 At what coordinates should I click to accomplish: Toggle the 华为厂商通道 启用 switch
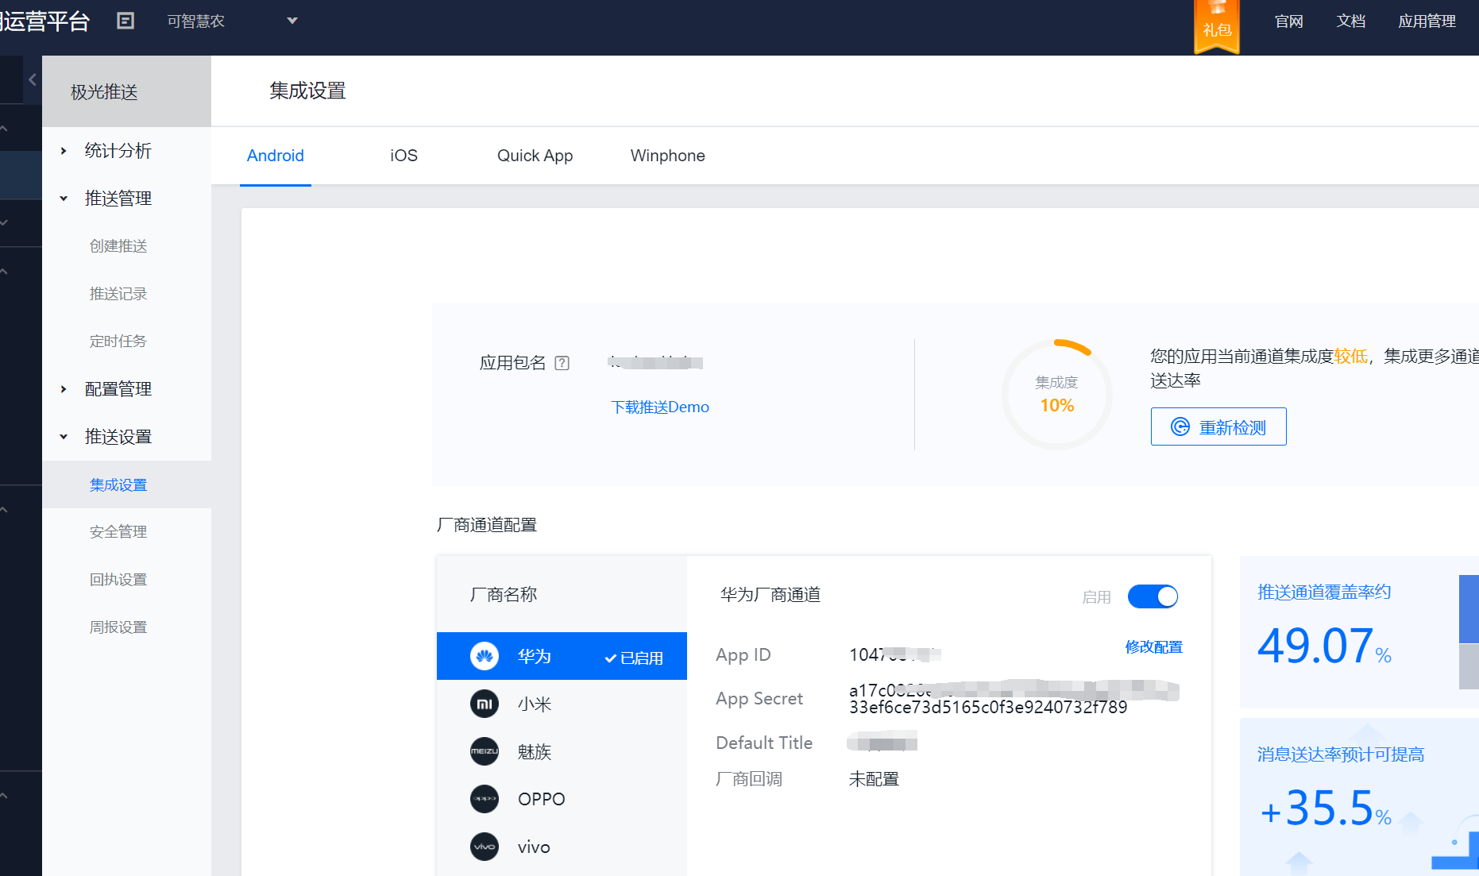(1153, 596)
